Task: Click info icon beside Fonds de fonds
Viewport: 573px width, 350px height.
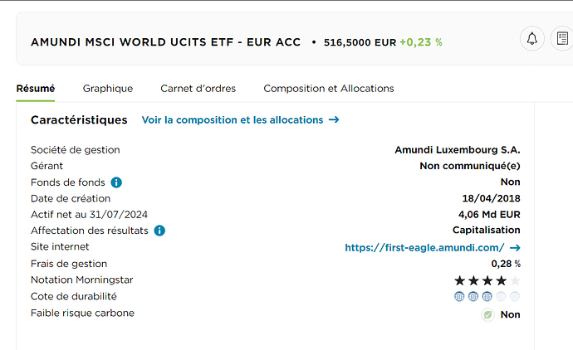Action: 116,182
